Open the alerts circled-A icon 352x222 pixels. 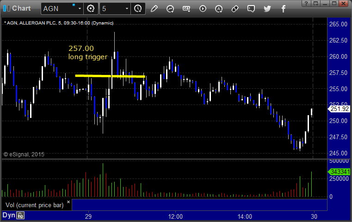pyautogui.click(x=219, y=9)
